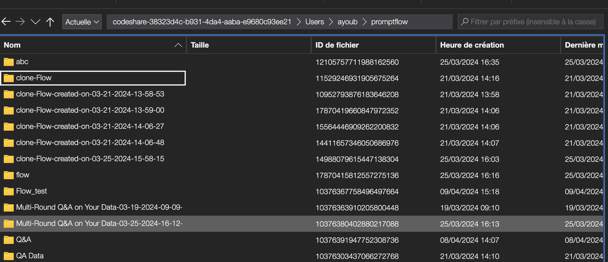The height and width of the screenshot is (262, 608).
Task: Select clone-Flow-created-on-03-21-2024-14-06-48 name
Action: [90, 143]
